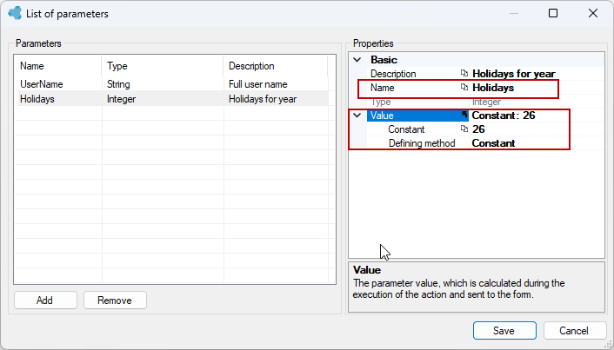This screenshot has width=614, height=350.
Task: Click 'Holidays for year' in parameters table
Action: tap(263, 99)
